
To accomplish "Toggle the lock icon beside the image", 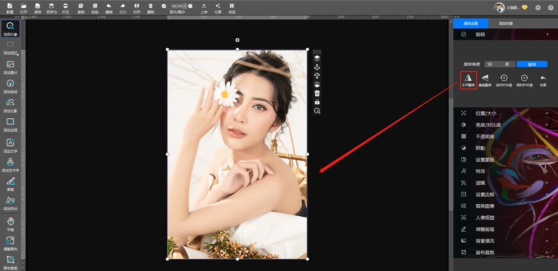I will (317, 102).
